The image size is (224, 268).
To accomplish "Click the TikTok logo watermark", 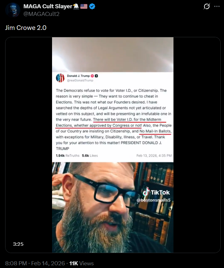I will (x=156, y=192).
